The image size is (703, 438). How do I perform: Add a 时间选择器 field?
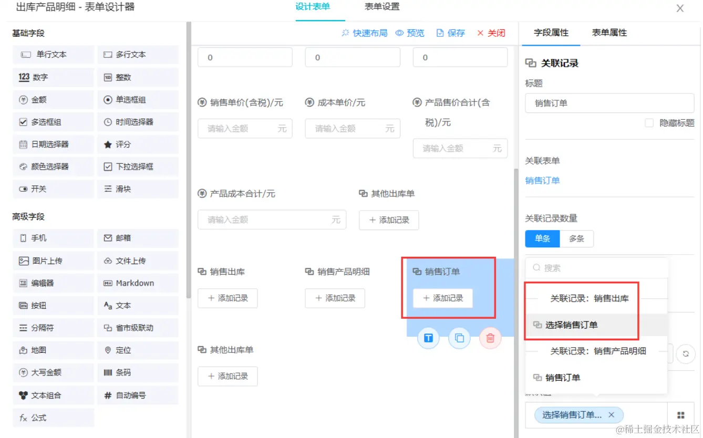tap(138, 122)
